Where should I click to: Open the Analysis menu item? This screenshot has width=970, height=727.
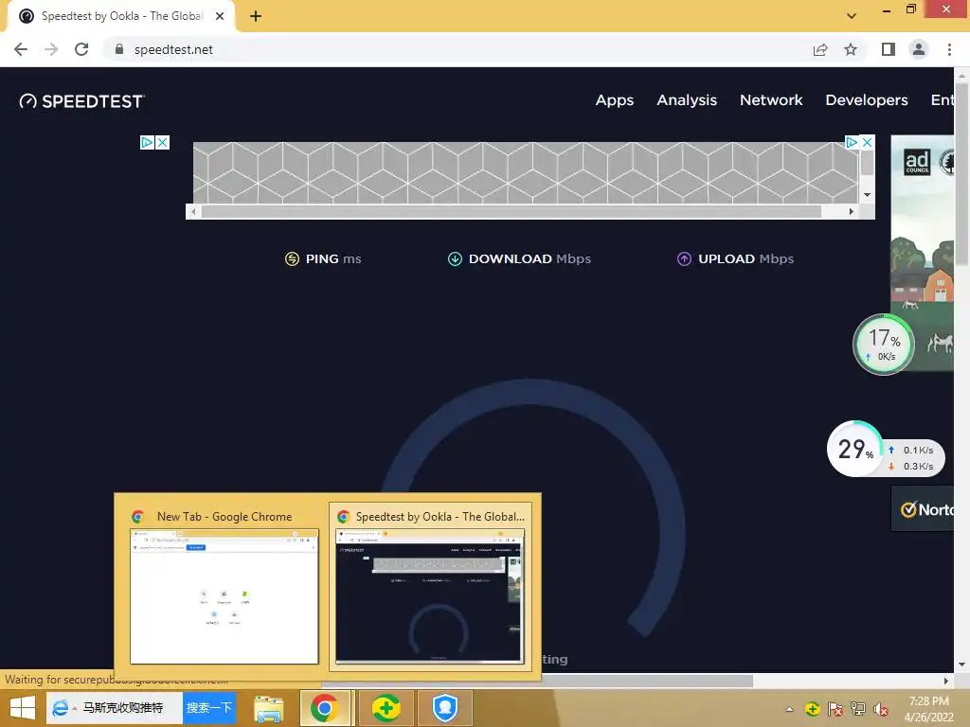tap(687, 100)
